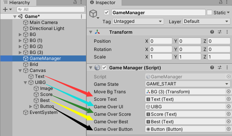
Task: Expand the BG object
Action: (x=20, y=34)
